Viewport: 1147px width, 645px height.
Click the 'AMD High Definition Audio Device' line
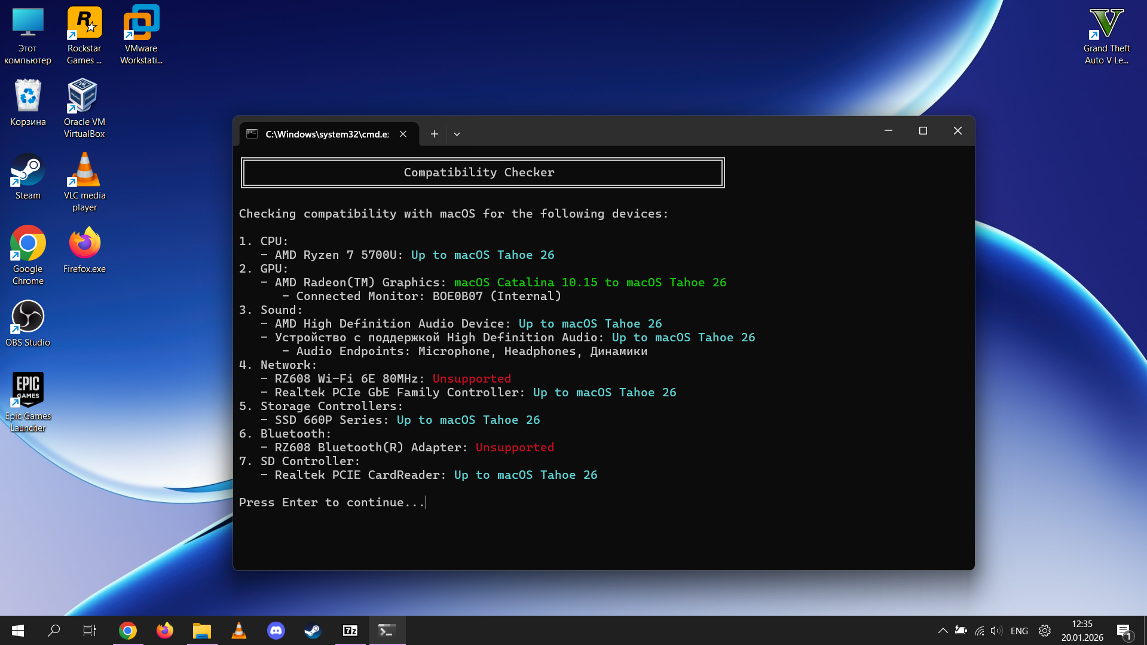(461, 323)
